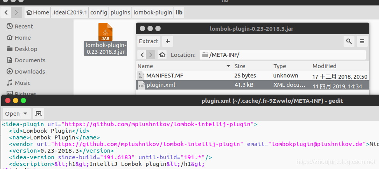Click the lib path segment
This screenshot has width=379, height=169.
point(179,12)
